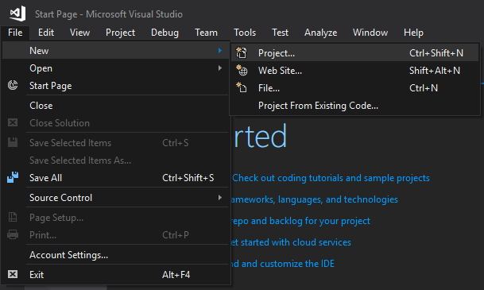
Task: Select Save Selected Items entry
Action: coord(116,142)
